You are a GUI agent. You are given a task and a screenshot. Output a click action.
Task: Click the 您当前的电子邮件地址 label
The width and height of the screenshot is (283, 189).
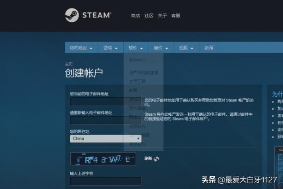point(89,94)
